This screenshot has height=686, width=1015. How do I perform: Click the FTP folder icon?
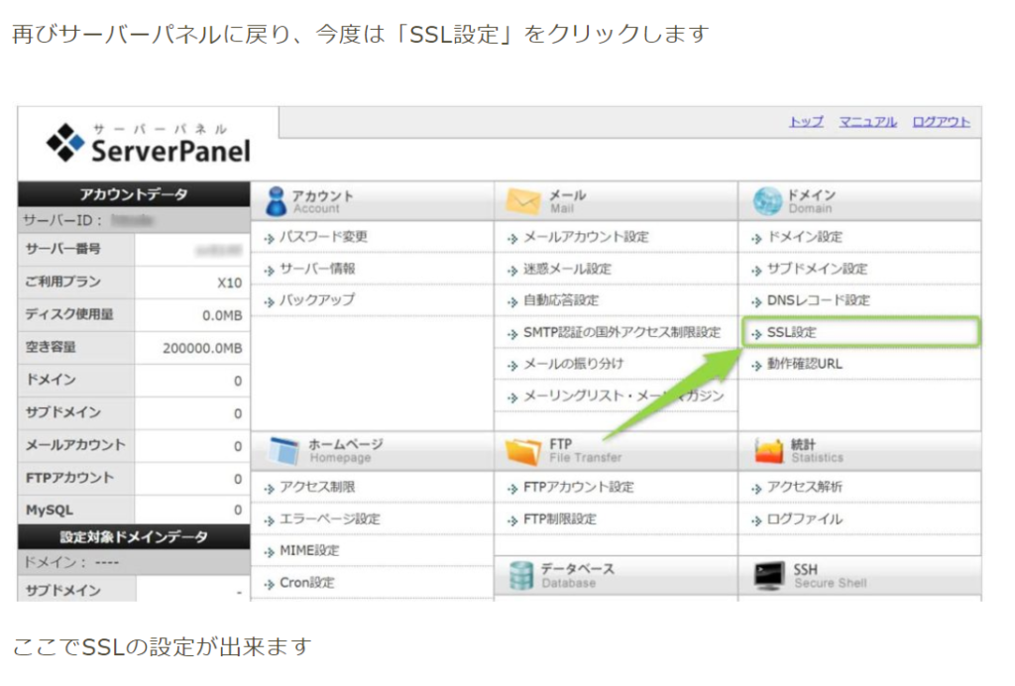523,450
